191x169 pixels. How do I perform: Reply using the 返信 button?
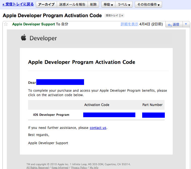pos(174,24)
